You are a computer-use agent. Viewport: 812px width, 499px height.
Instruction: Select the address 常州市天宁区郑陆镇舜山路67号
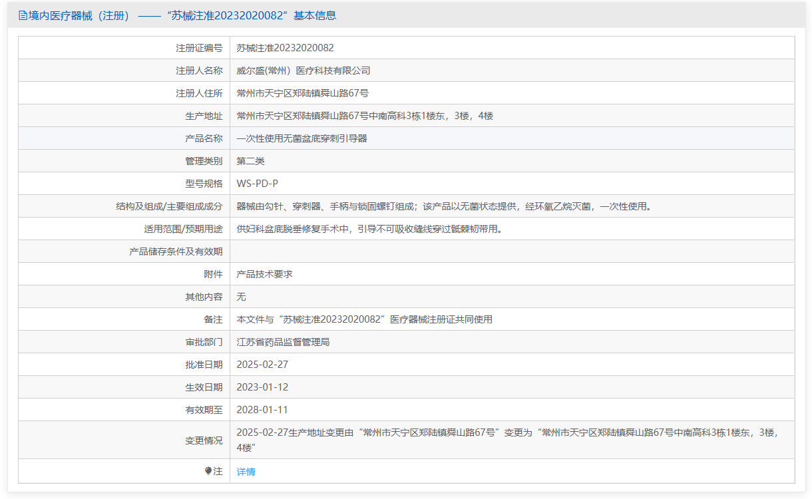[302, 93]
